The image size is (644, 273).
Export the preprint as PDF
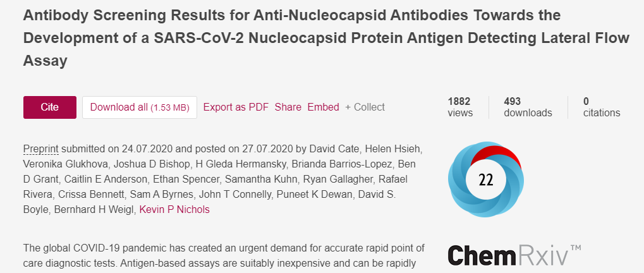(x=236, y=107)
